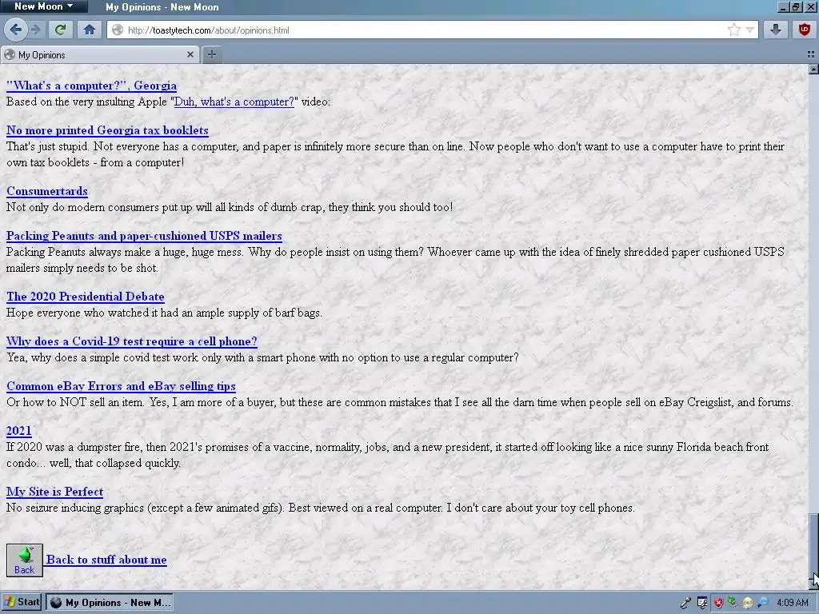The image size is (819, 614).
Task: Click the microphone icon on the taskbar
Action: tap(685, 603)
